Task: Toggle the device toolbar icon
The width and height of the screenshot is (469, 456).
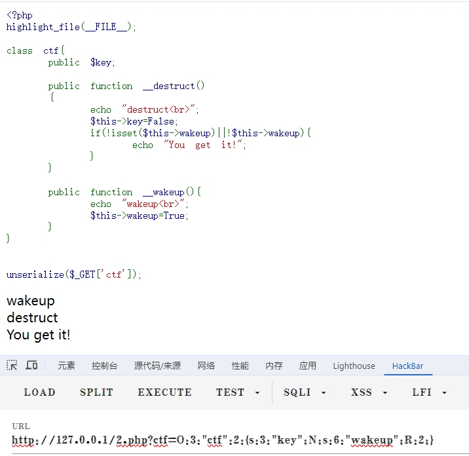Action: coord(31,366)
